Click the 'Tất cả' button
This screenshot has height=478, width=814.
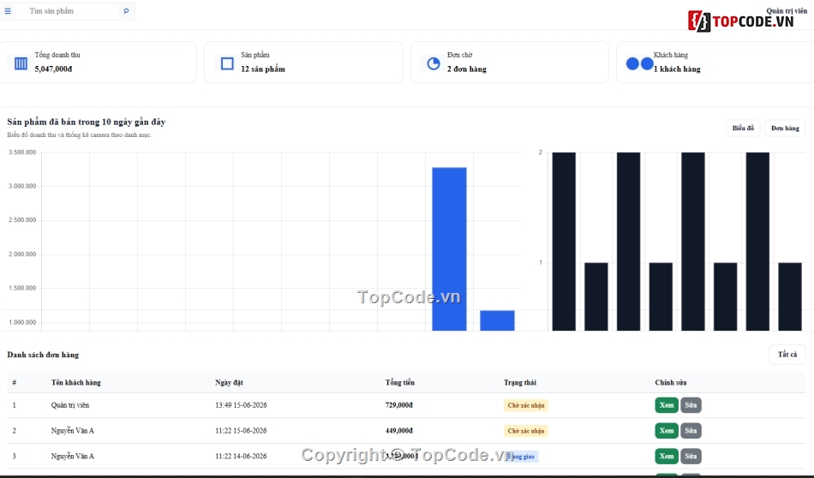tap(787, 355)
